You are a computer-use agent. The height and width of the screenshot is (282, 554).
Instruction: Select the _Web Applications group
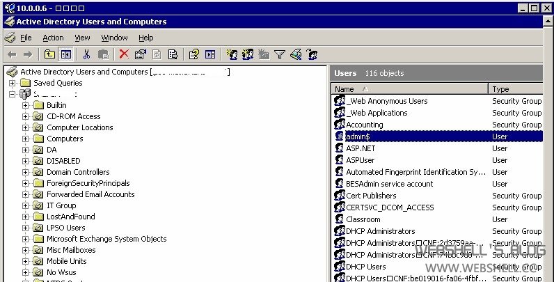[377, 113]
